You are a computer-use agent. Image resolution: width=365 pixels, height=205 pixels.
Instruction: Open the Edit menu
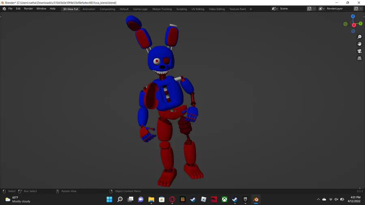pos(18,9)
